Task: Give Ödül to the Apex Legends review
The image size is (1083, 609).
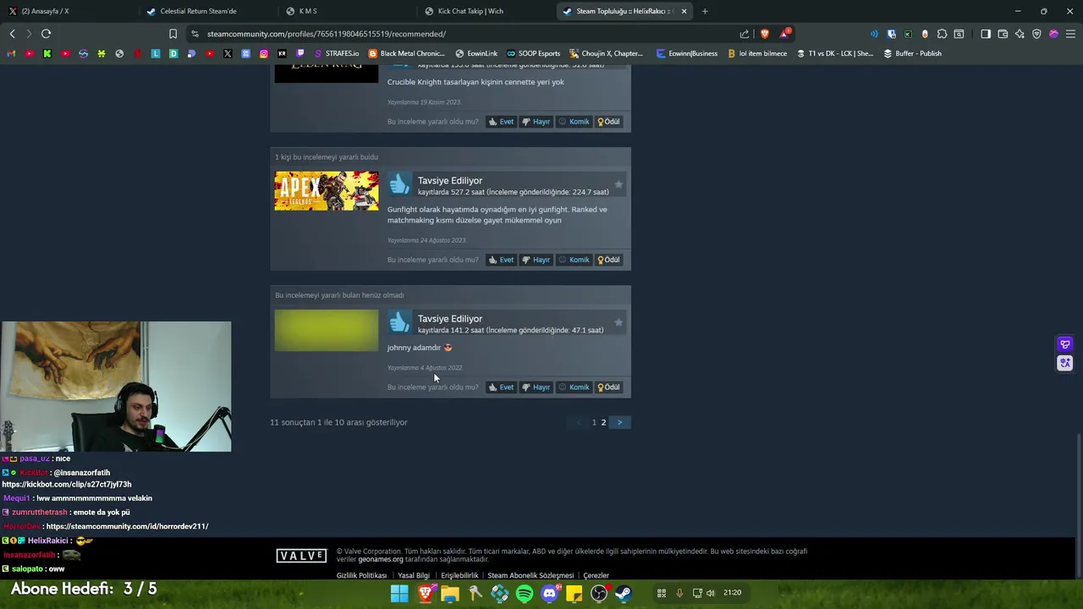Action: coord(609,260)
